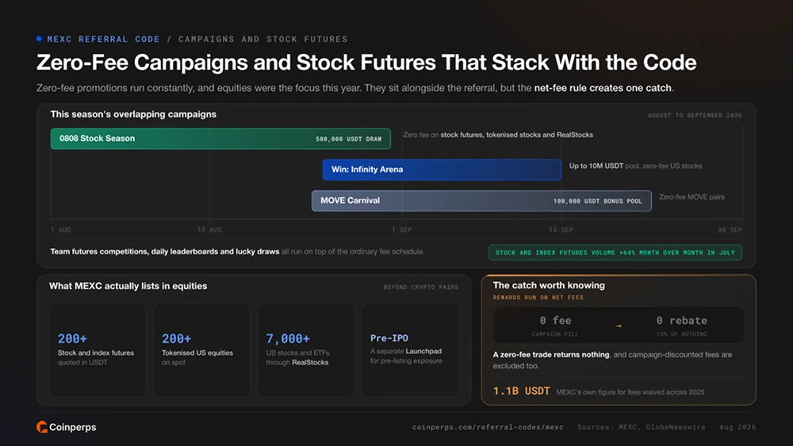This screenshot has width=793, height=446.
Task: Click 'What MEXC actually lists in equities' heading
Action: point(128,286)
